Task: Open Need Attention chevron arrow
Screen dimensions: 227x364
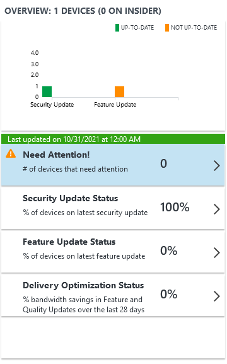Action: (216, 166)
